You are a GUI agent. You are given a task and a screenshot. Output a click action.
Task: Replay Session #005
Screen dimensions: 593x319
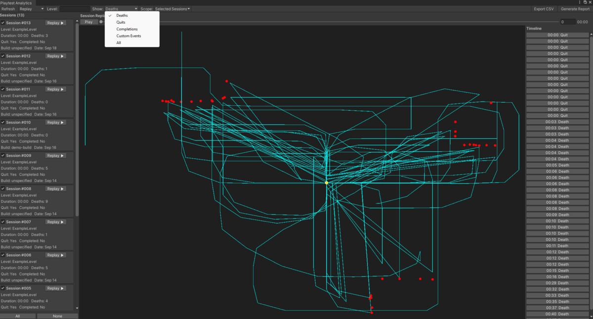click(x=55, y=288)
